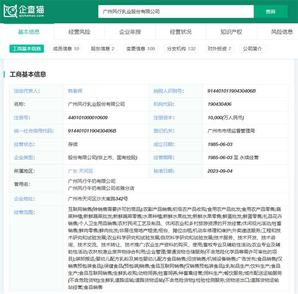The width and height of the screenshot is (298, 294).
Task: Click the 注册资本 label
Action: point(164,118)
